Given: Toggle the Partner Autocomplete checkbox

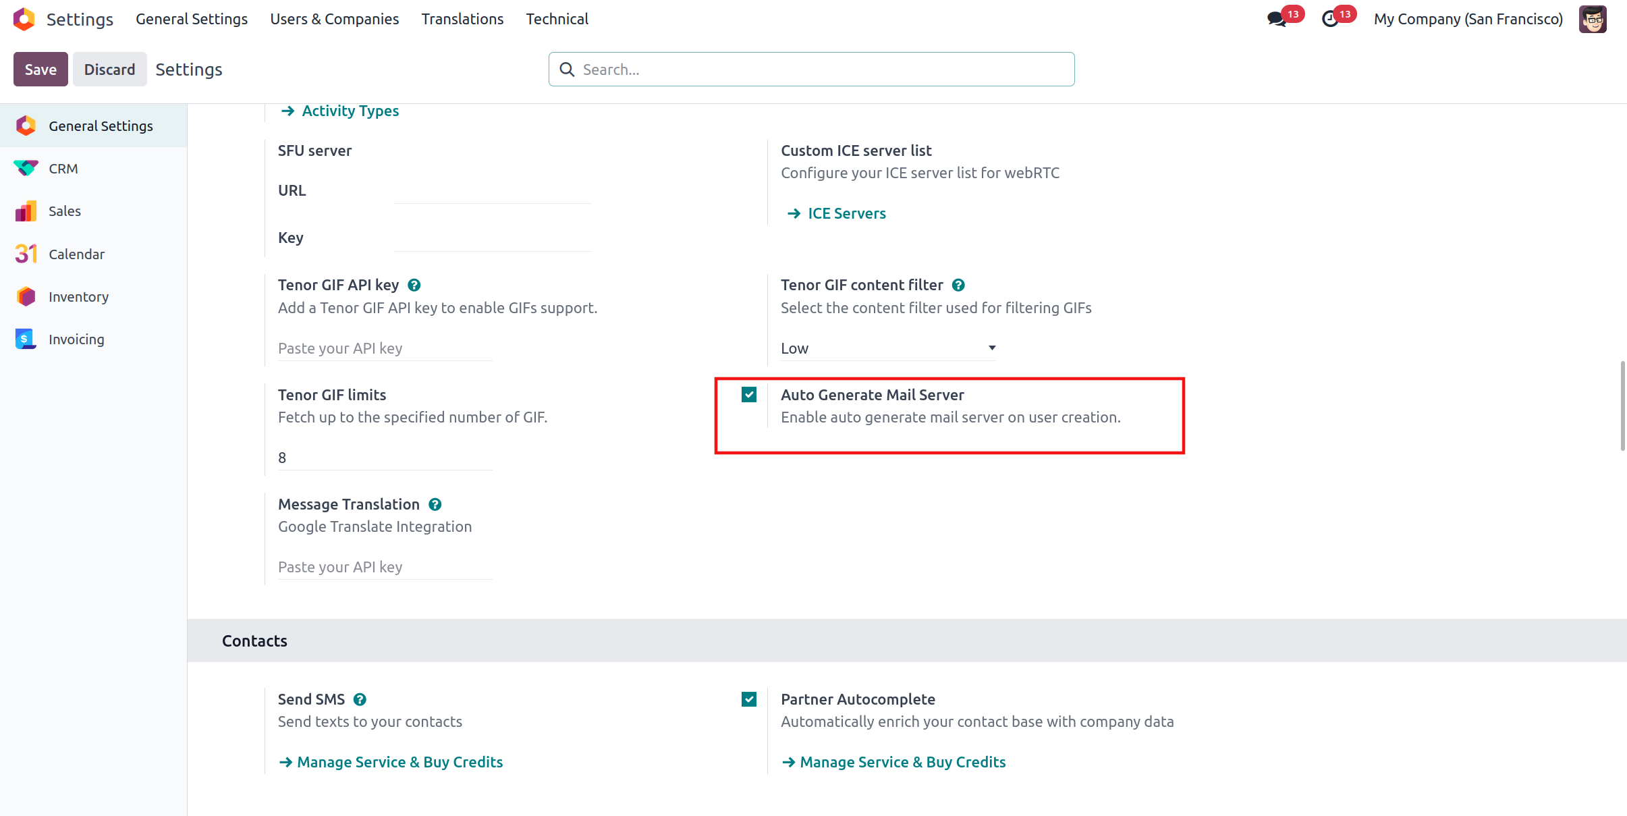Looking at the screenshot, I should (x=749, y=699).
